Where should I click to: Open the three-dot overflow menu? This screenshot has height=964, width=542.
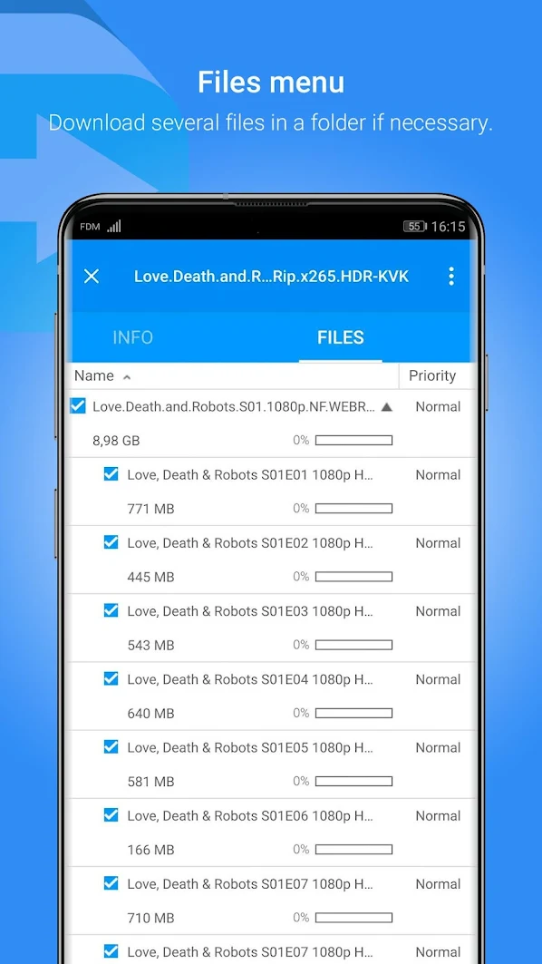click(451, 276)
